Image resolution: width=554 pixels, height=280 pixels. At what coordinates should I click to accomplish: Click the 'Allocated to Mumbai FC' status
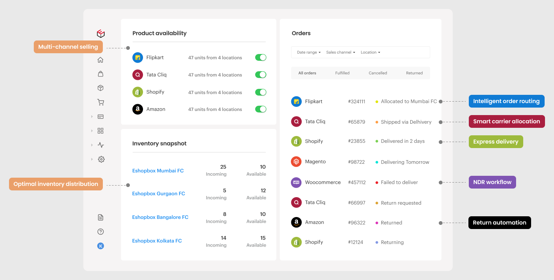(x=409, y=102)
